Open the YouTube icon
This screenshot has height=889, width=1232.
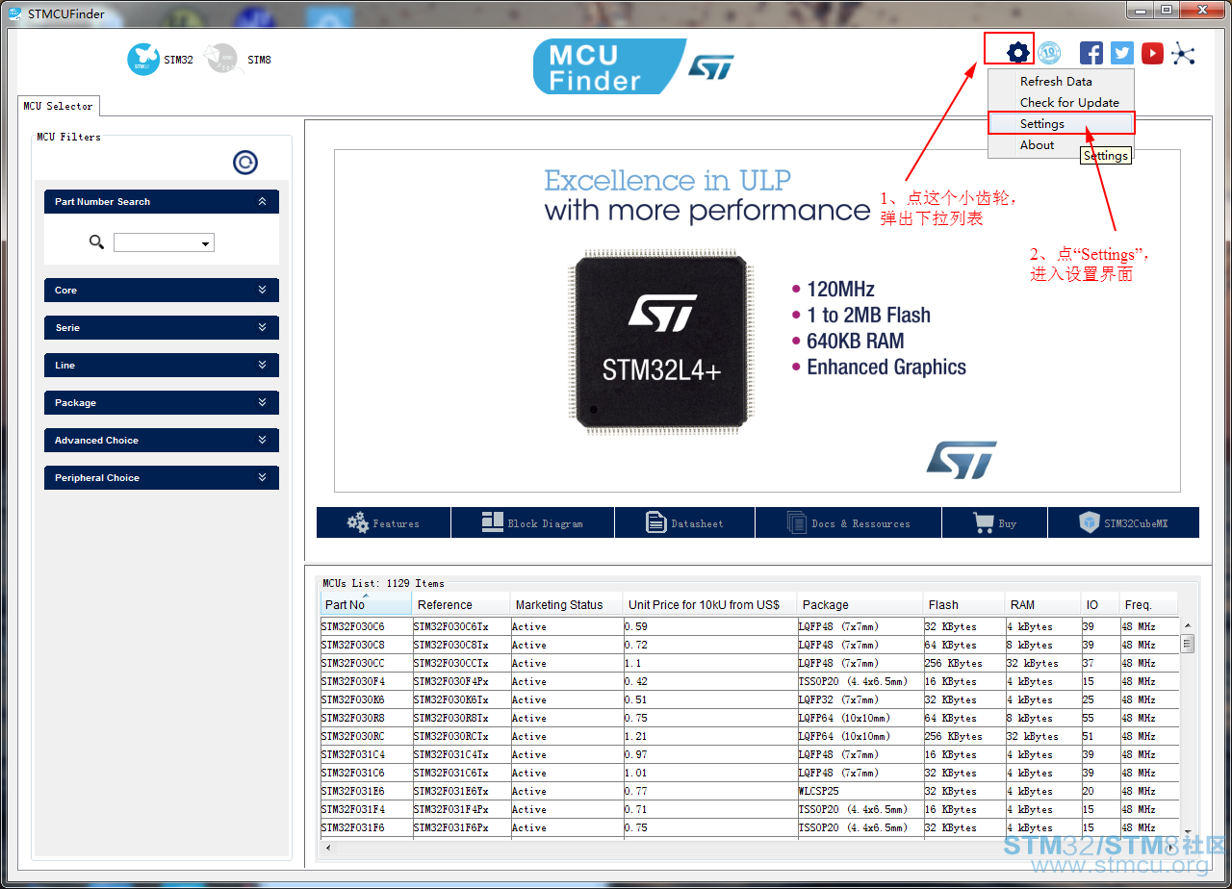click(x=1152, y=53)
